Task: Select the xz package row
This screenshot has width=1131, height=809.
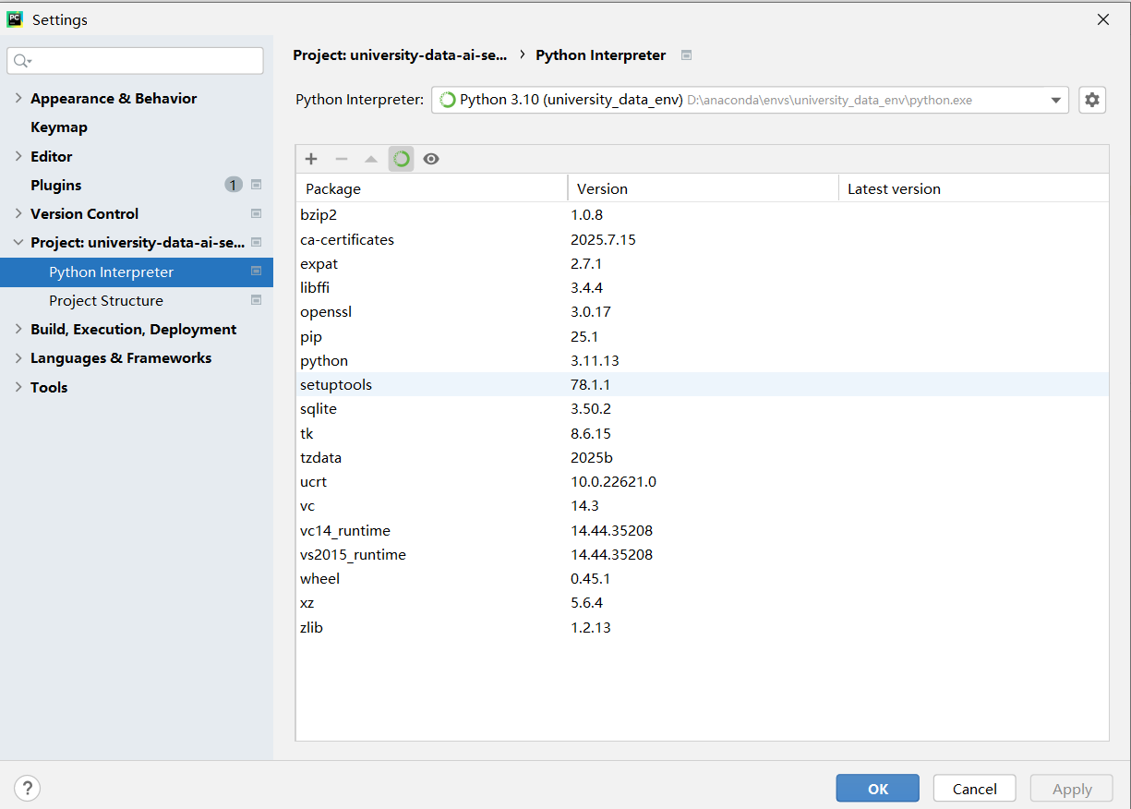Action: [703, 602]
